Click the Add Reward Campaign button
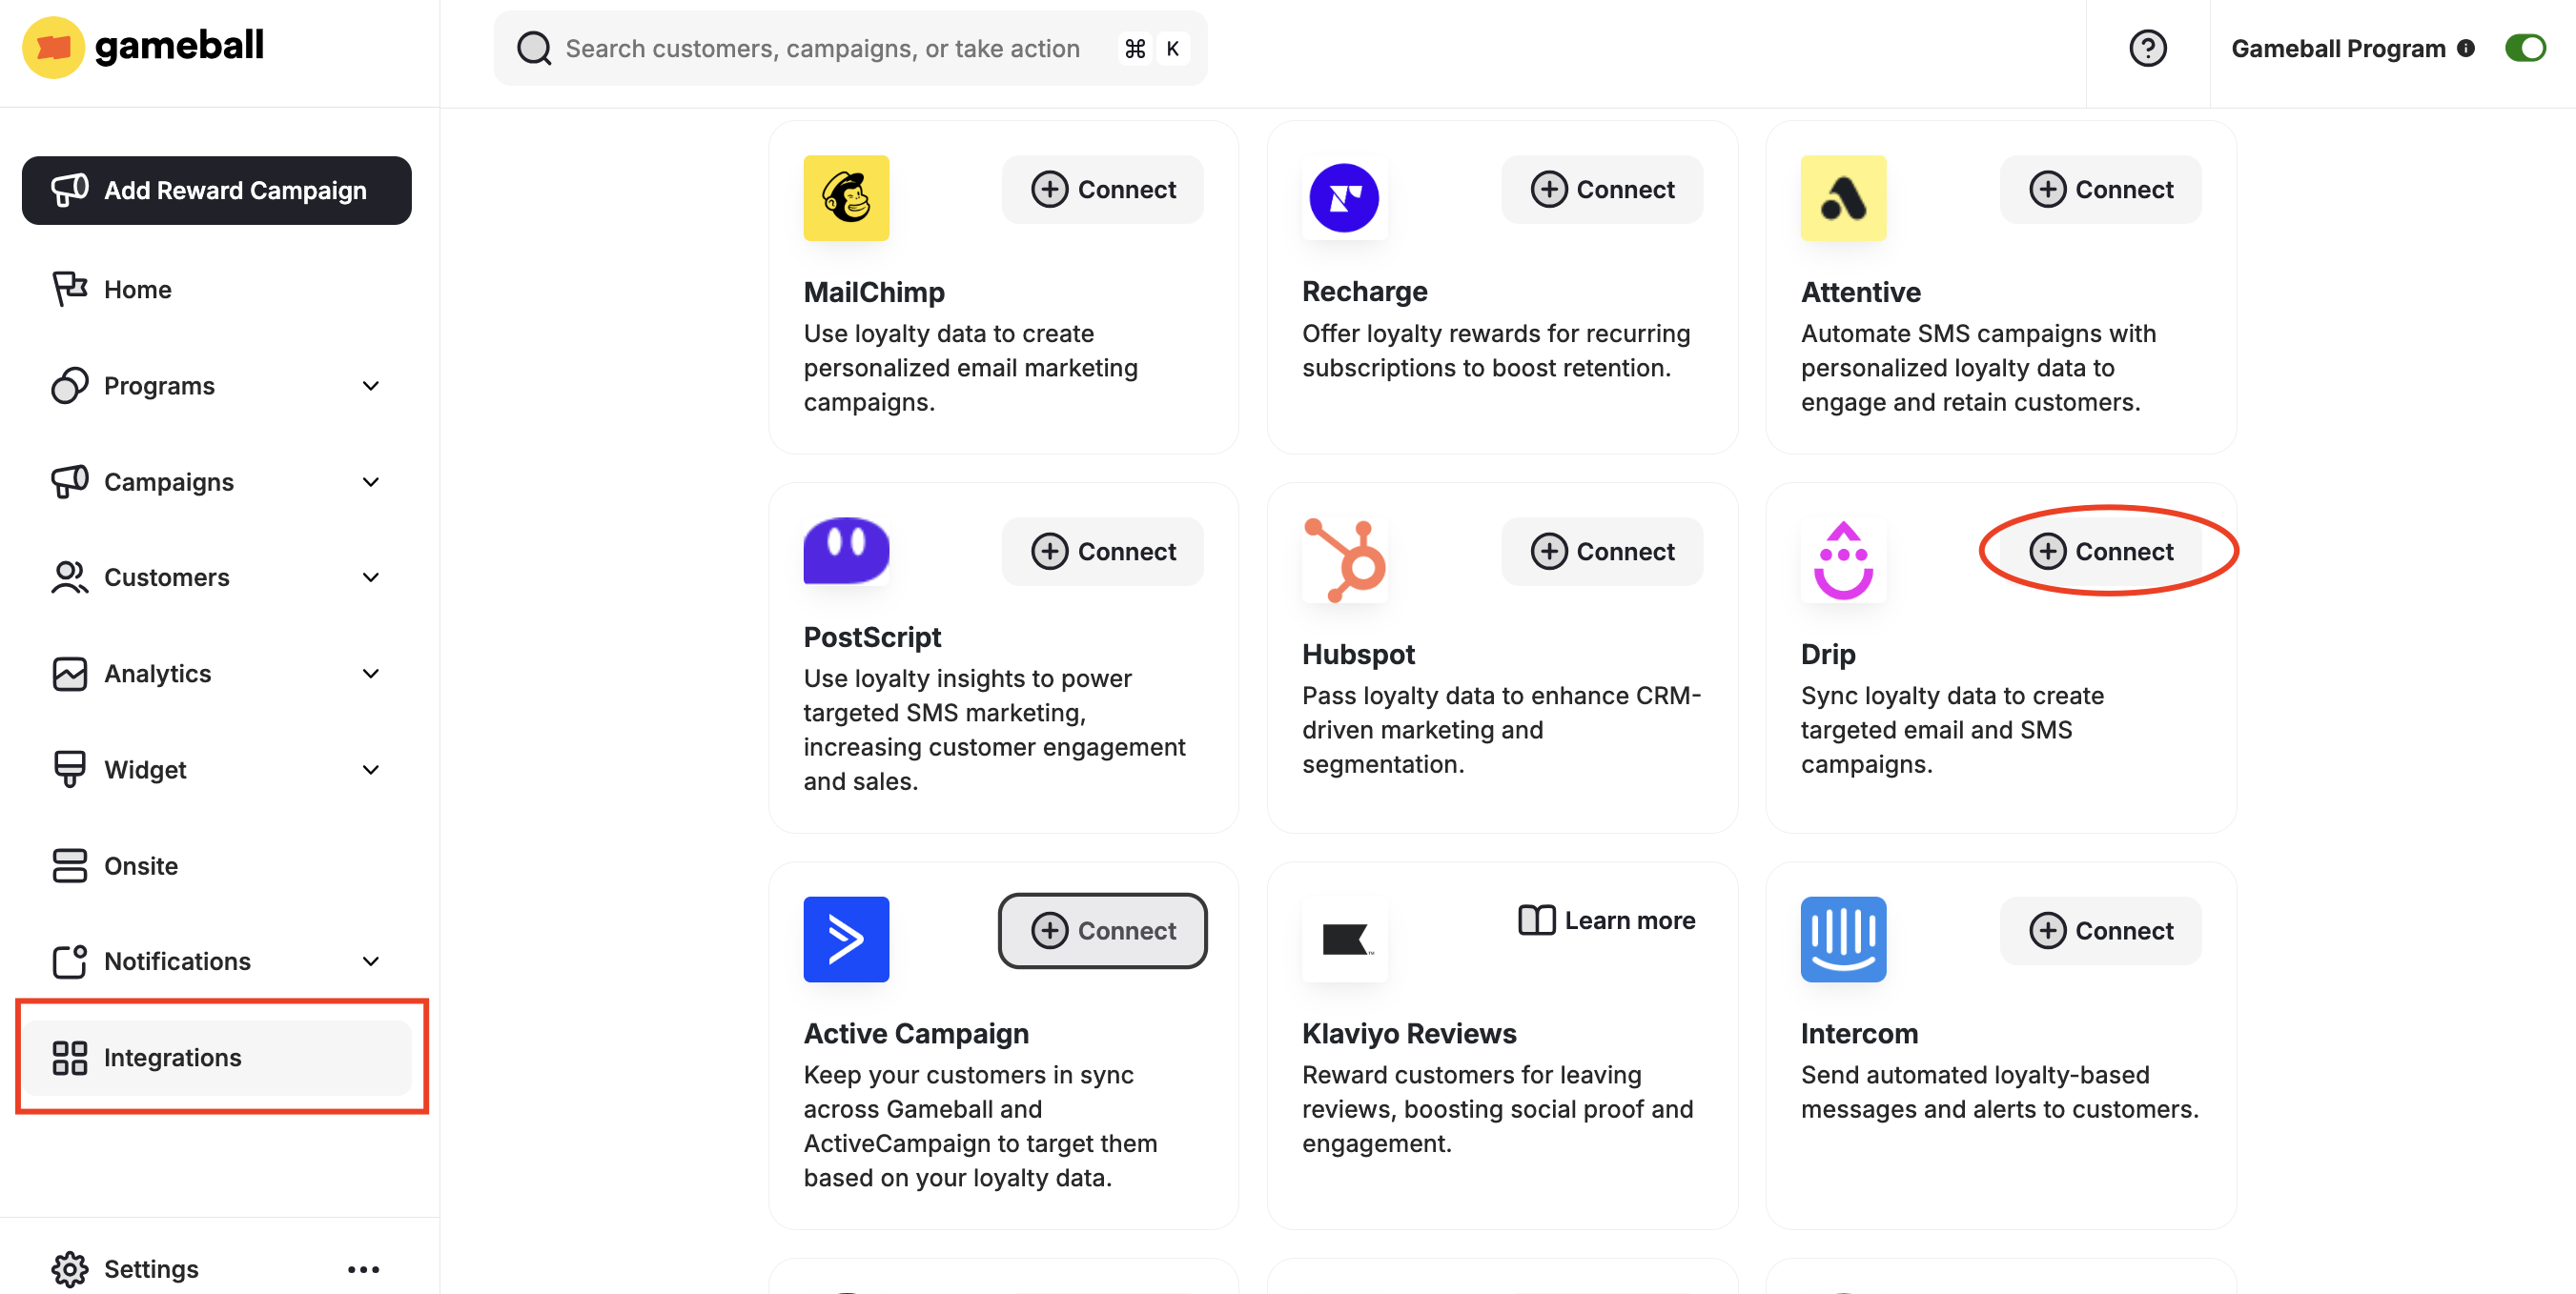 pyautogui.click(x=216, y=190)
